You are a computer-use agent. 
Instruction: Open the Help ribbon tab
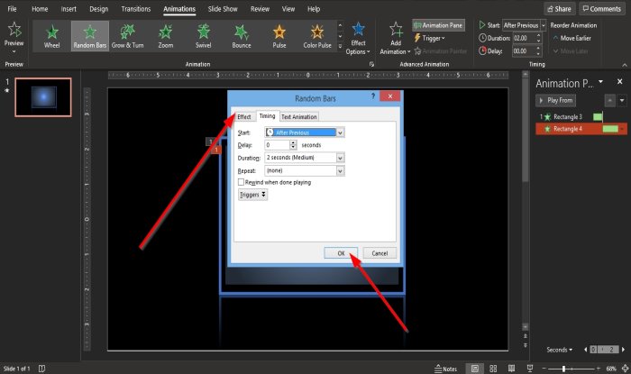pos(314,9)
